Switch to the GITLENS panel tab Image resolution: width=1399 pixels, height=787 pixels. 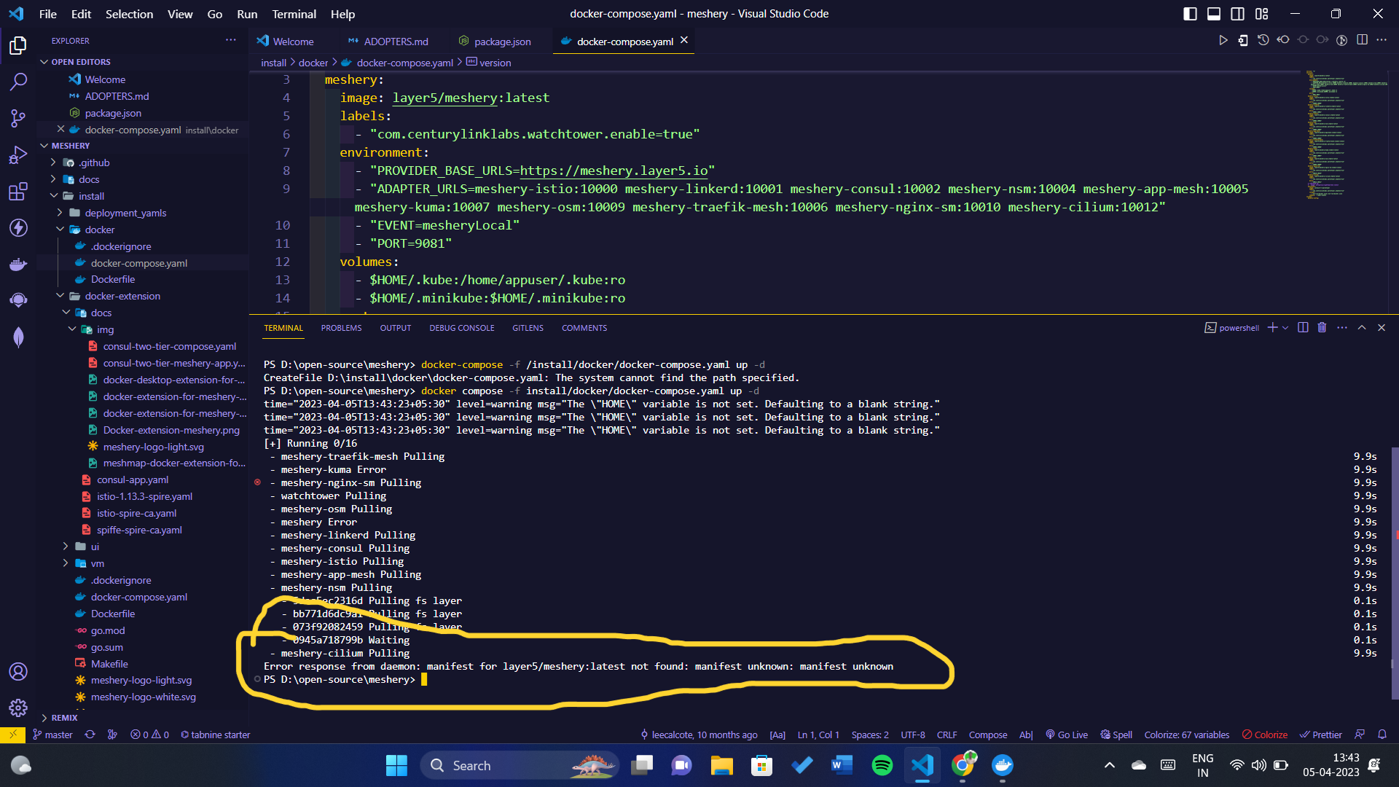point(528,328)
